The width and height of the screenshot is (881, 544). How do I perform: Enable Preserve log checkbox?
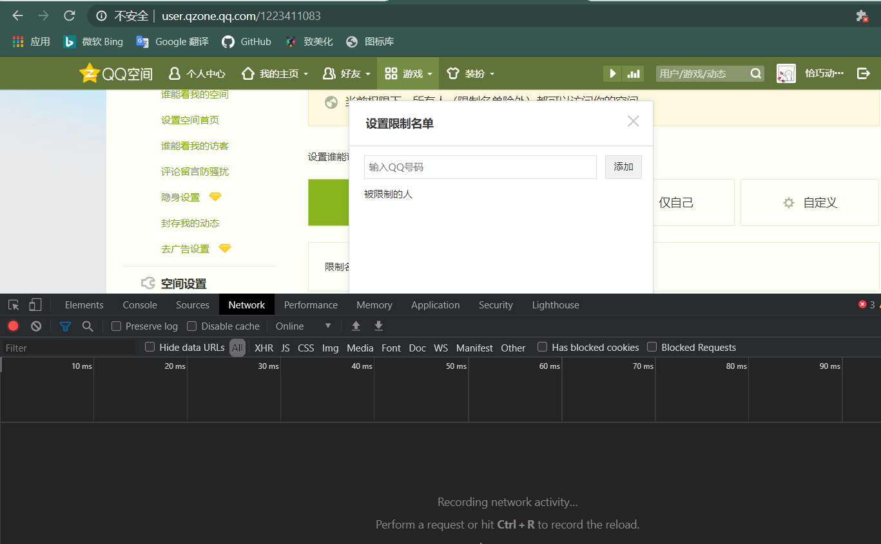point(117,326)
